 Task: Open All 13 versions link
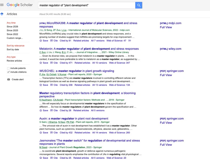[x=99, y=85]
